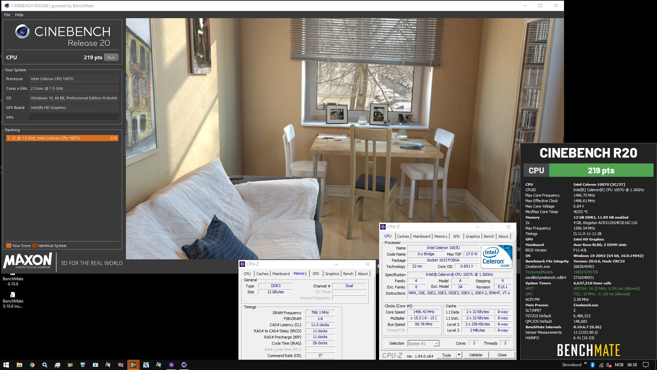Click the Tools button in CPU-Z

click(446, 355)
